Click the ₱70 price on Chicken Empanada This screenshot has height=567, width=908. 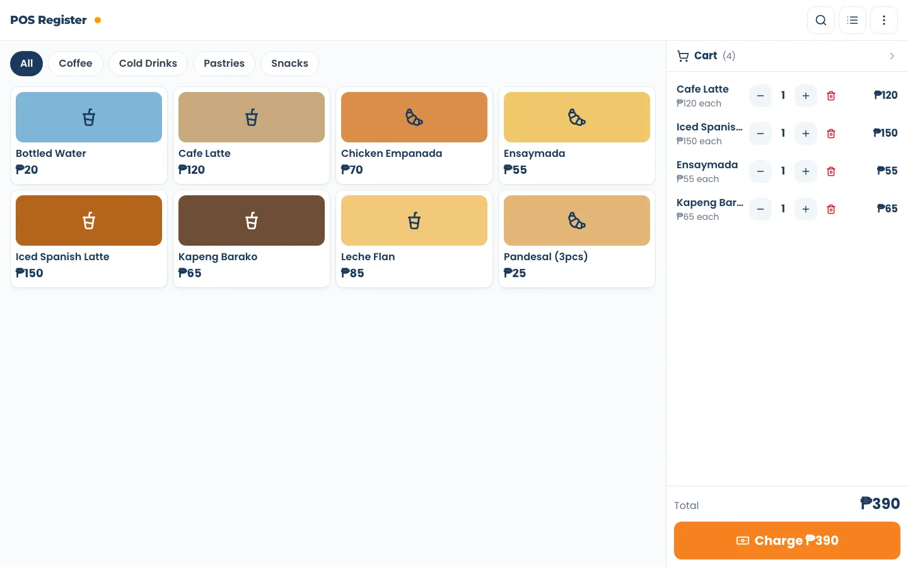[x=352, y=170]
